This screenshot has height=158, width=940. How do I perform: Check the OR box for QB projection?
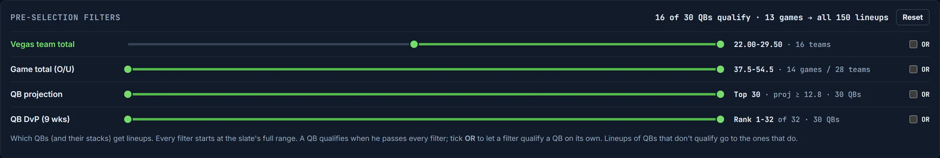point(913,94)
